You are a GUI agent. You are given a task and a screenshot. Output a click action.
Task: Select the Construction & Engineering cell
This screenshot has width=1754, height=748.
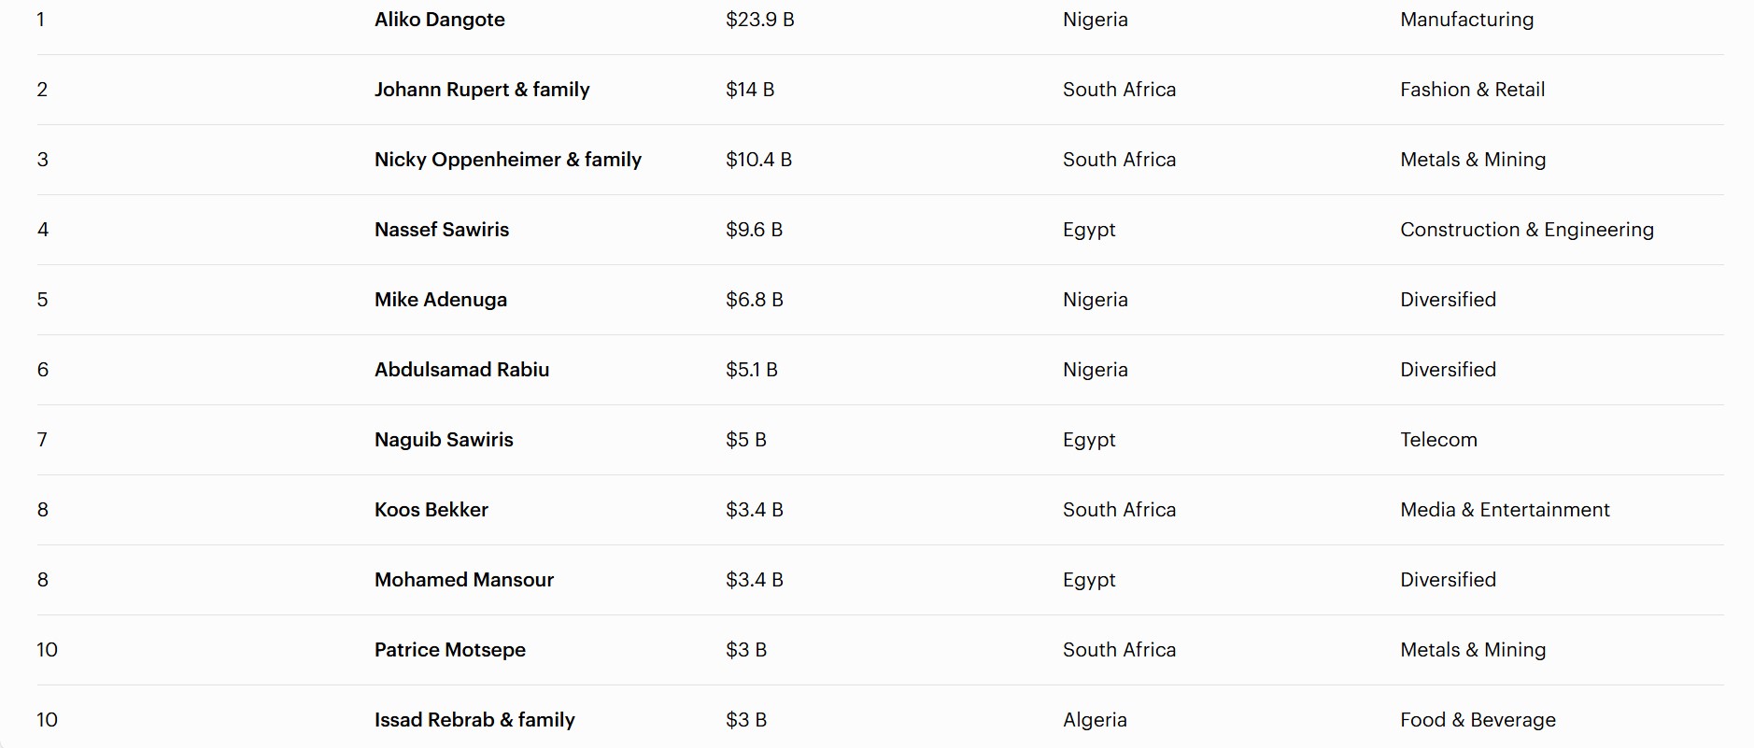1527,230
